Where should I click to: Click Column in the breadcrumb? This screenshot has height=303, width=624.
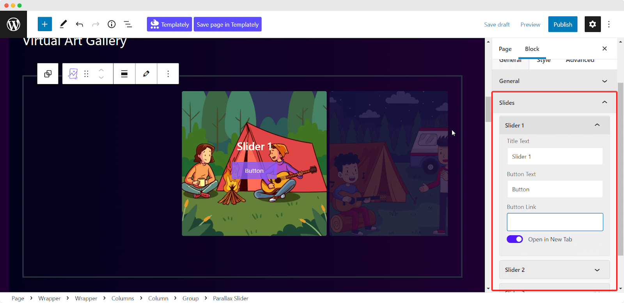pyautogui.click(x=158, y=298)
